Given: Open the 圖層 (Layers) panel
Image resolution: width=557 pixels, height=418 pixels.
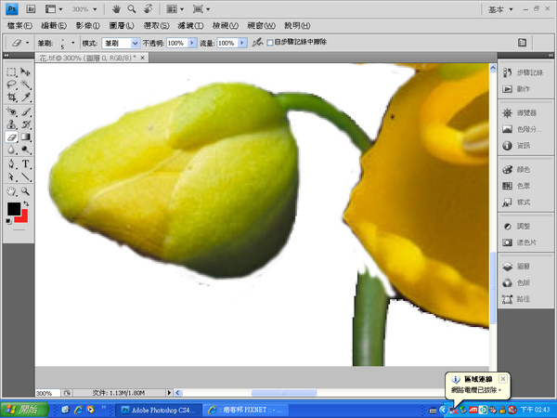Looking at the screenshot, I should [522, 266].
